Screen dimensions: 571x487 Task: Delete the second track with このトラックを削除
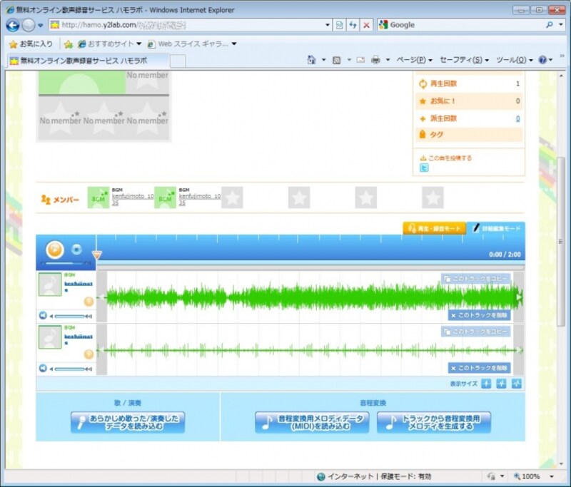tap(479, 368)
